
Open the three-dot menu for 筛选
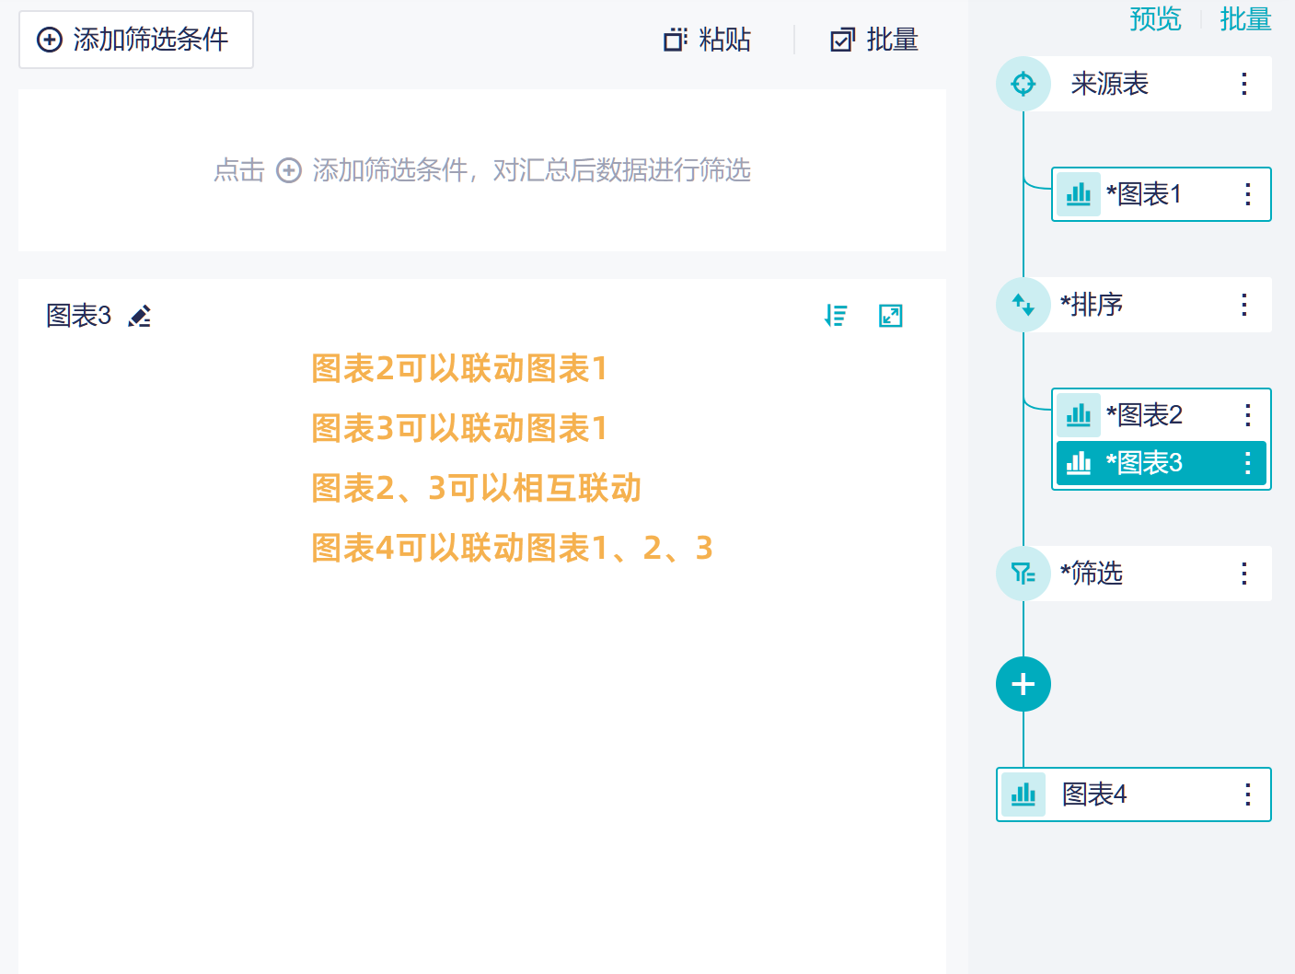pyautogui.click(x=1244, y=574)
